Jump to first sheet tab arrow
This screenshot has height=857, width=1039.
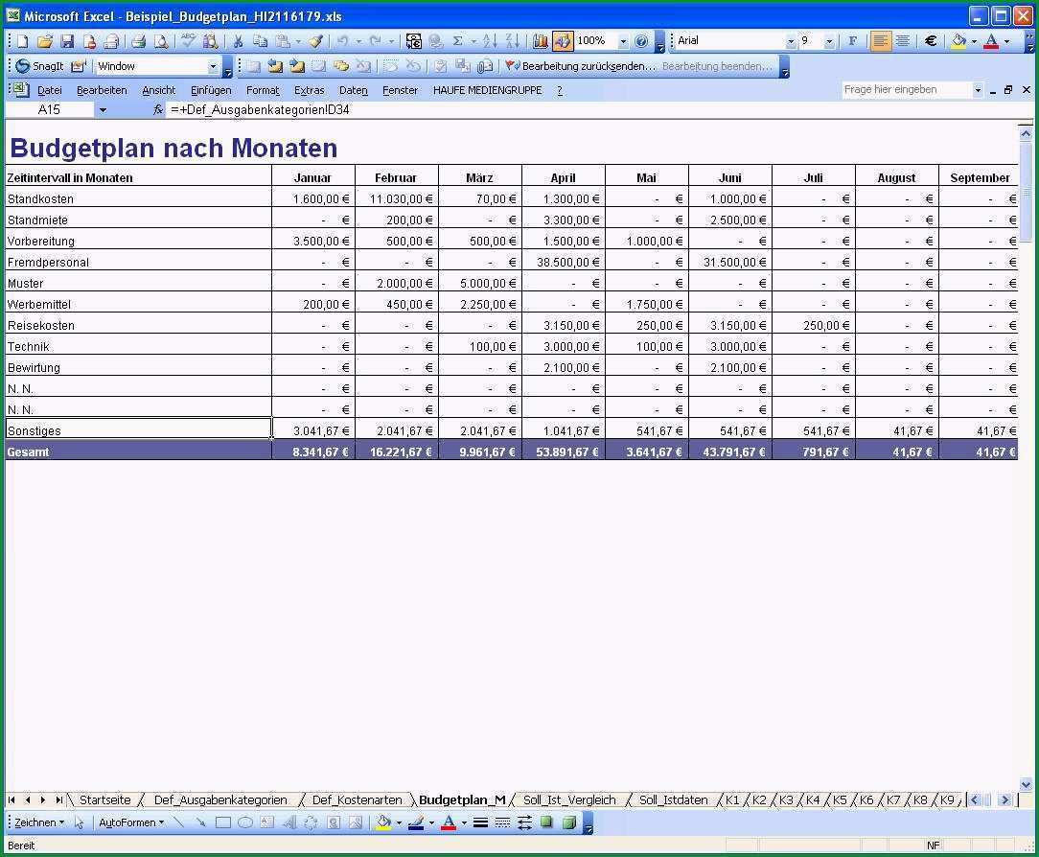pos(12,800)
